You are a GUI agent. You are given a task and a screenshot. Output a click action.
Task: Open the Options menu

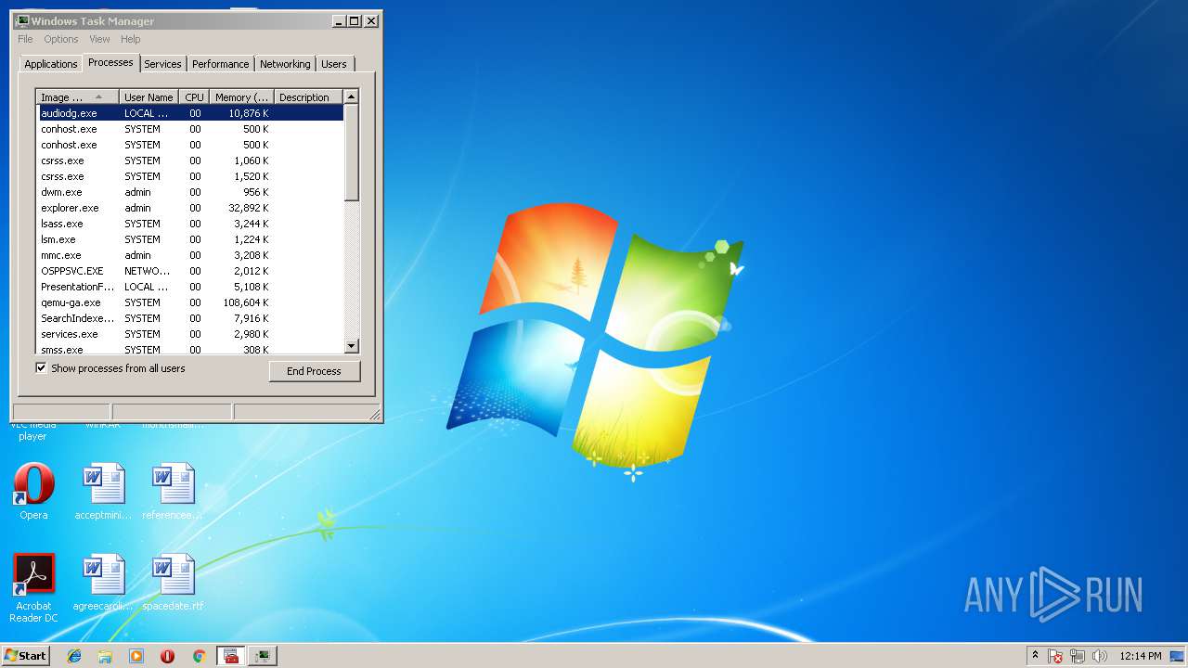tap(61, 39)
